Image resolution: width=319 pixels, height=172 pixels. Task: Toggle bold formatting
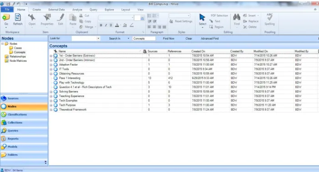pyautogui.click(x=101, y=25)
